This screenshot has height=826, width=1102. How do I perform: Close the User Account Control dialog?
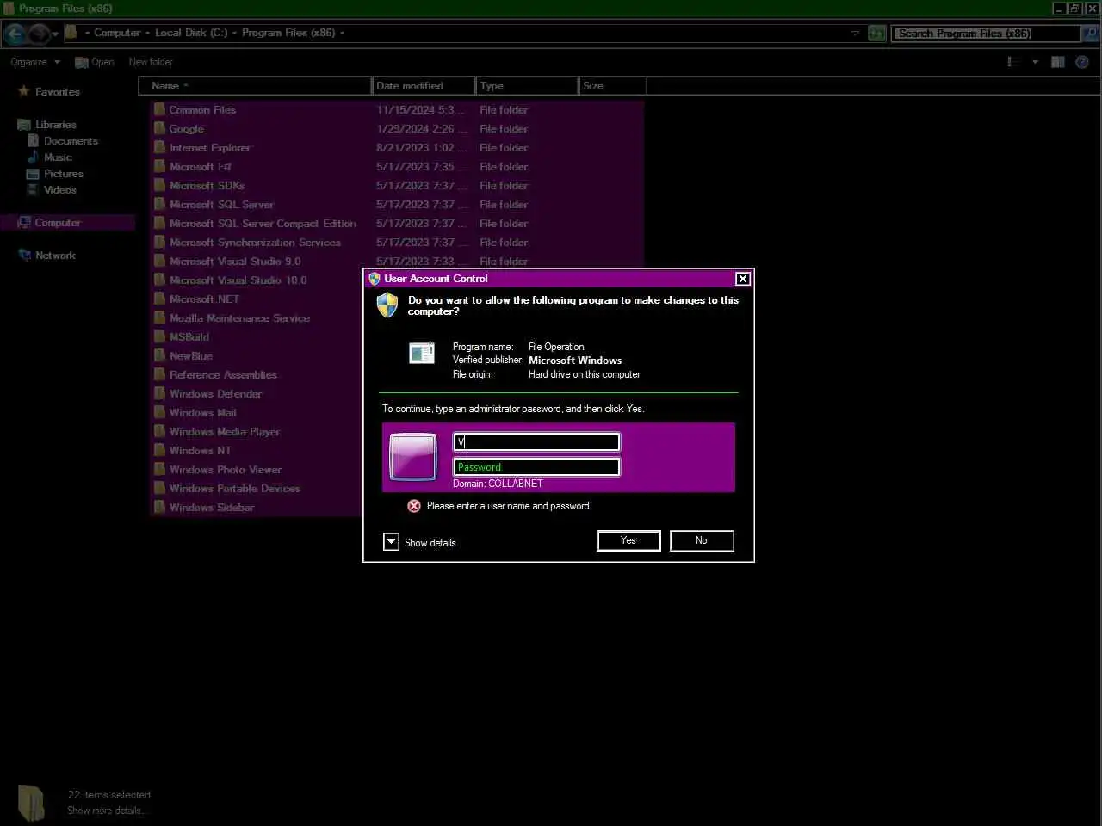point(742,279)
